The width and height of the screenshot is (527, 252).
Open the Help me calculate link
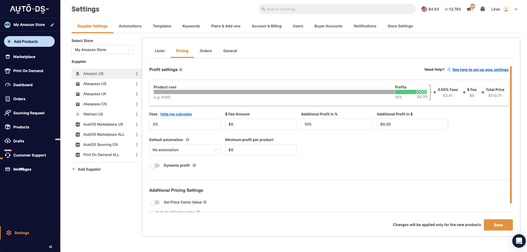176,114
